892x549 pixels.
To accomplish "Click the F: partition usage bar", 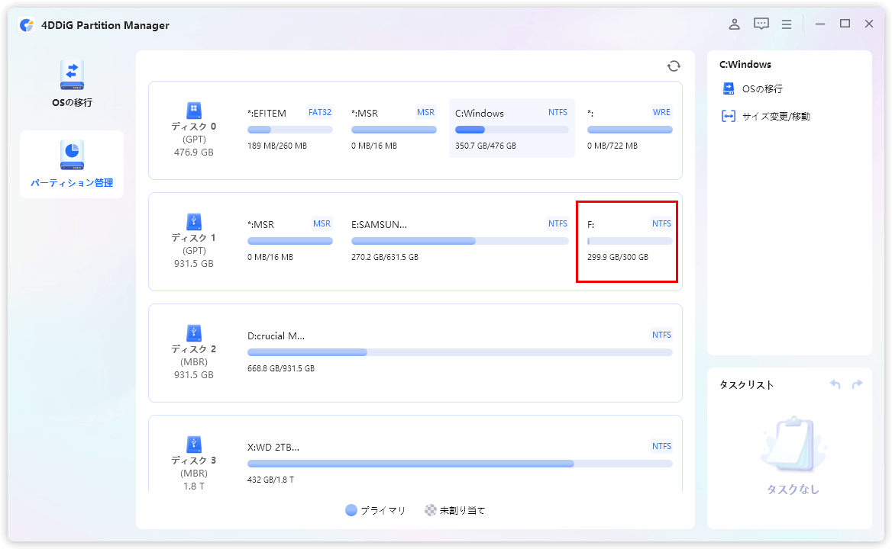I will click(x=630, y=241).
